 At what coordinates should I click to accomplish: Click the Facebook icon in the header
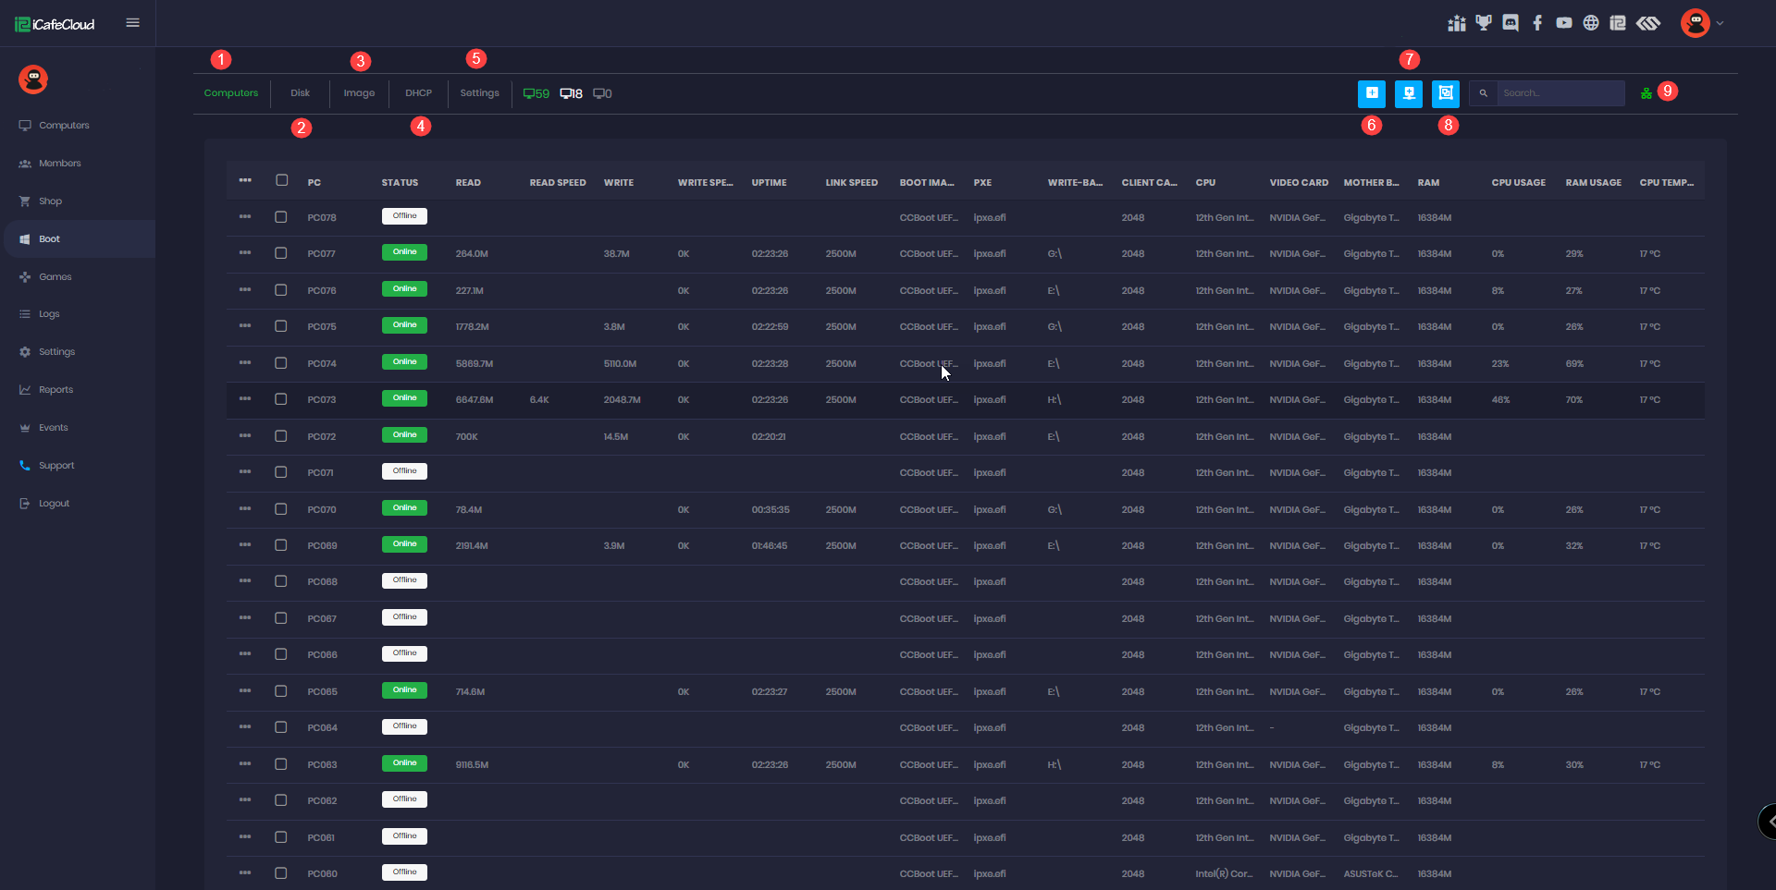click(x=1537, y=23)
